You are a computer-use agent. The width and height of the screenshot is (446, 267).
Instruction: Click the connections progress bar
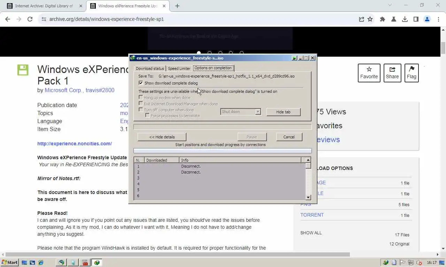click(223, 151)
